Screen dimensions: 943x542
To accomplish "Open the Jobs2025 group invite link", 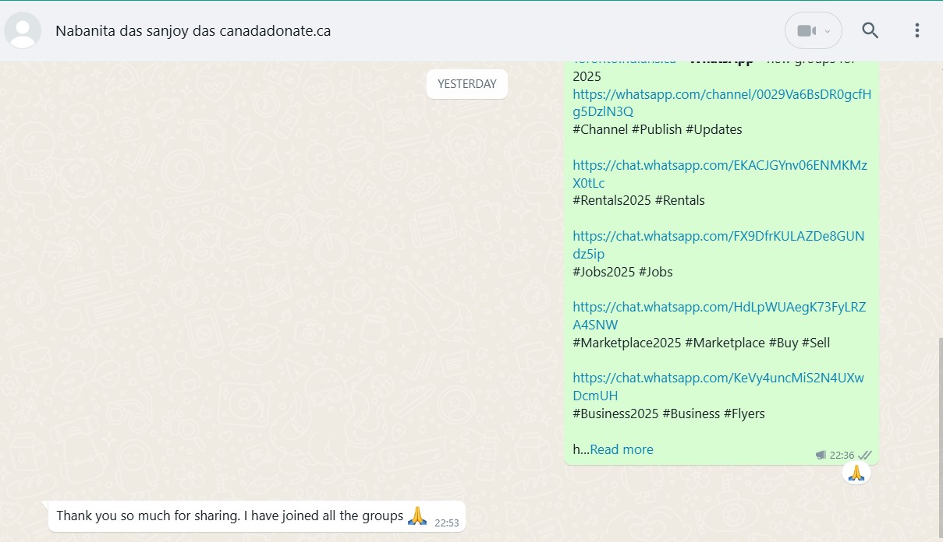I will pos(718,236).
